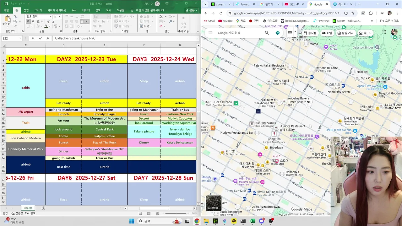The width and height of the screenshot is (402, 226).
Task: Open the Google apps grid icon
Action: [x=384, y=32]
